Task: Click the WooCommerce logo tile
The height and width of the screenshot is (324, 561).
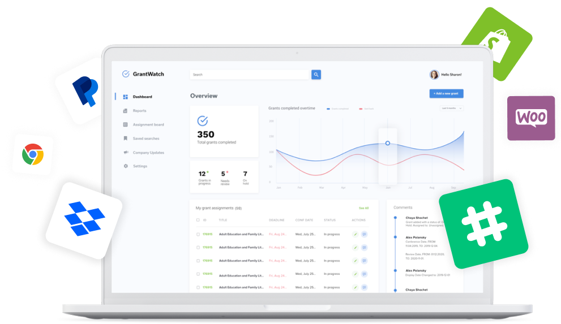Action: (x=531, y=118)
